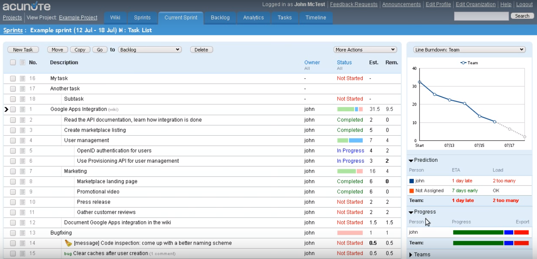Click the details icon next to task 7
This screenshot has height=259, width=537.
[x=23, y=171]
